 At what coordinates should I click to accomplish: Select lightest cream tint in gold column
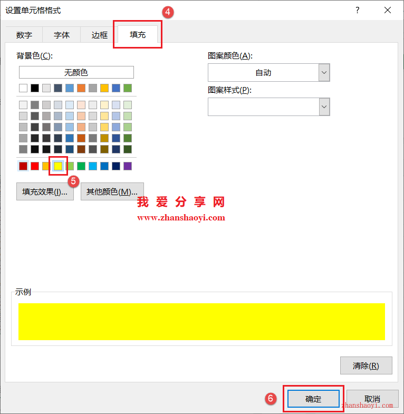point(104,105)
